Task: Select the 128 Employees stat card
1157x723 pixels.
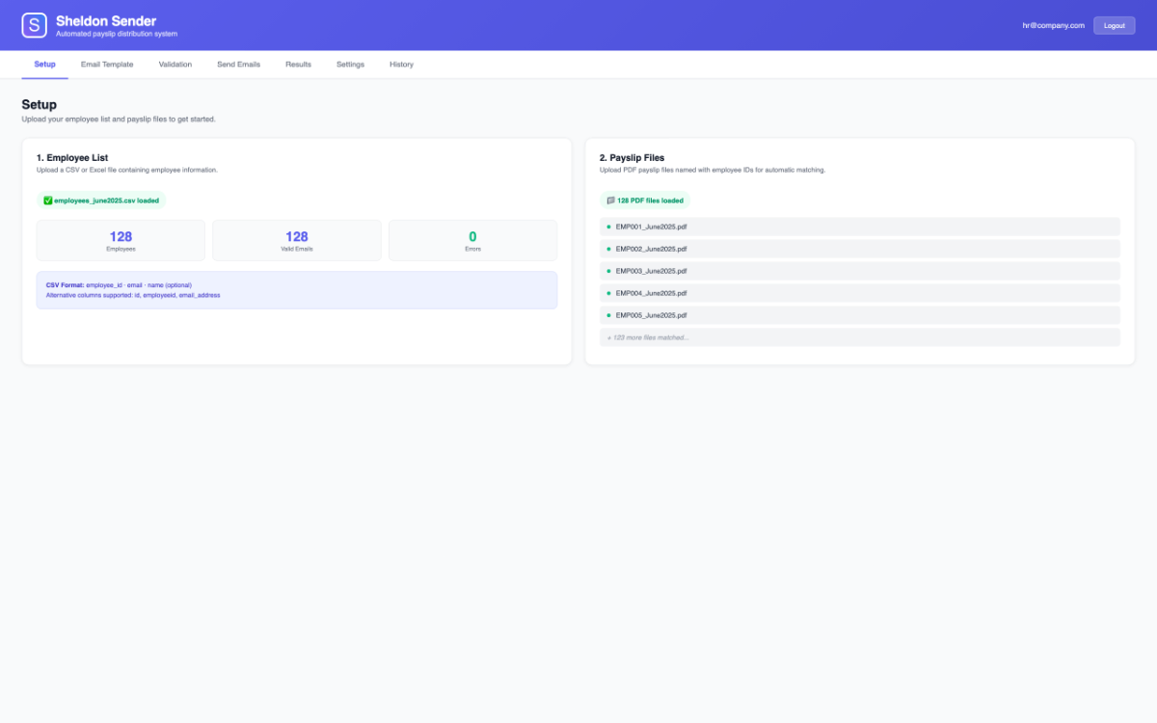Action: pos(121,240)
